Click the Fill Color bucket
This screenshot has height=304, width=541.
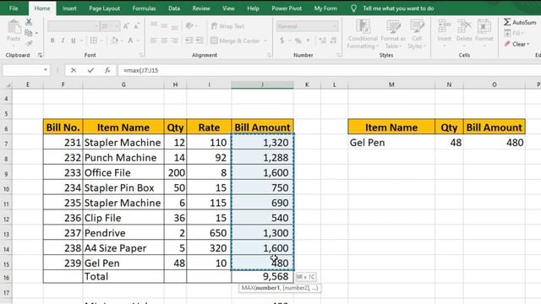coord(114,41)
